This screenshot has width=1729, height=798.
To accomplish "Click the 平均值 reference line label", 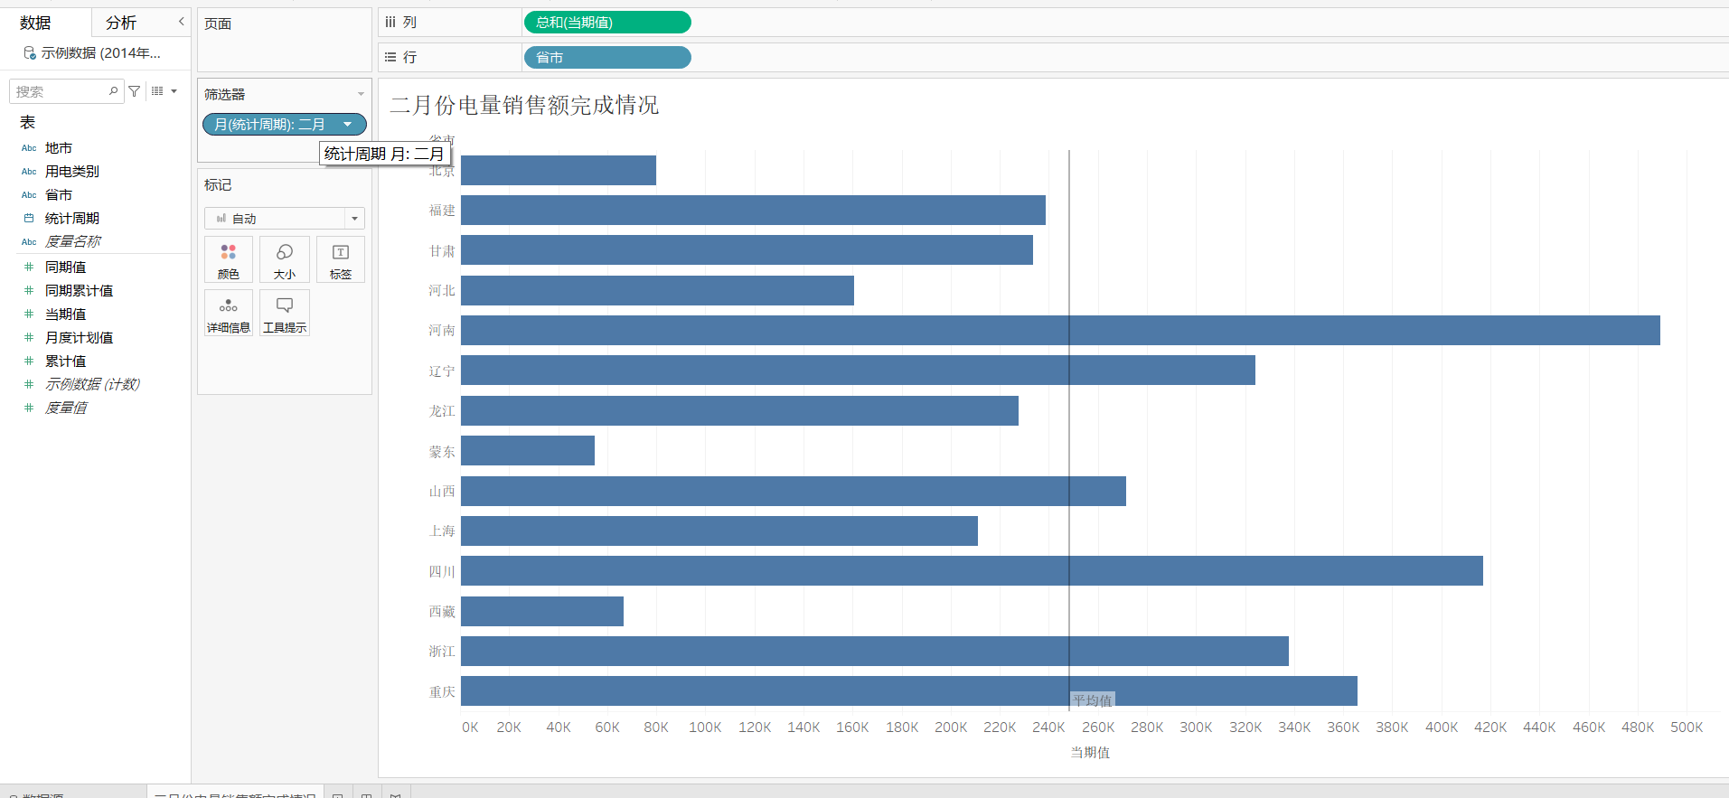I will [1093, 700].
